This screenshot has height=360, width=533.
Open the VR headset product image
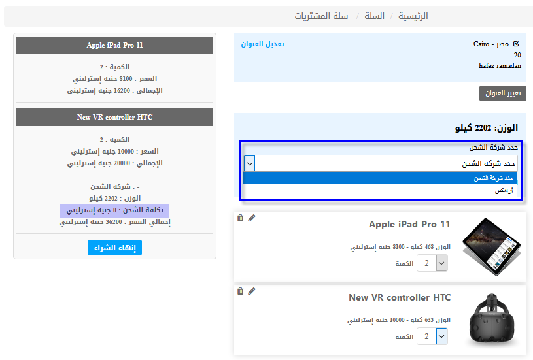coord(492,320)
